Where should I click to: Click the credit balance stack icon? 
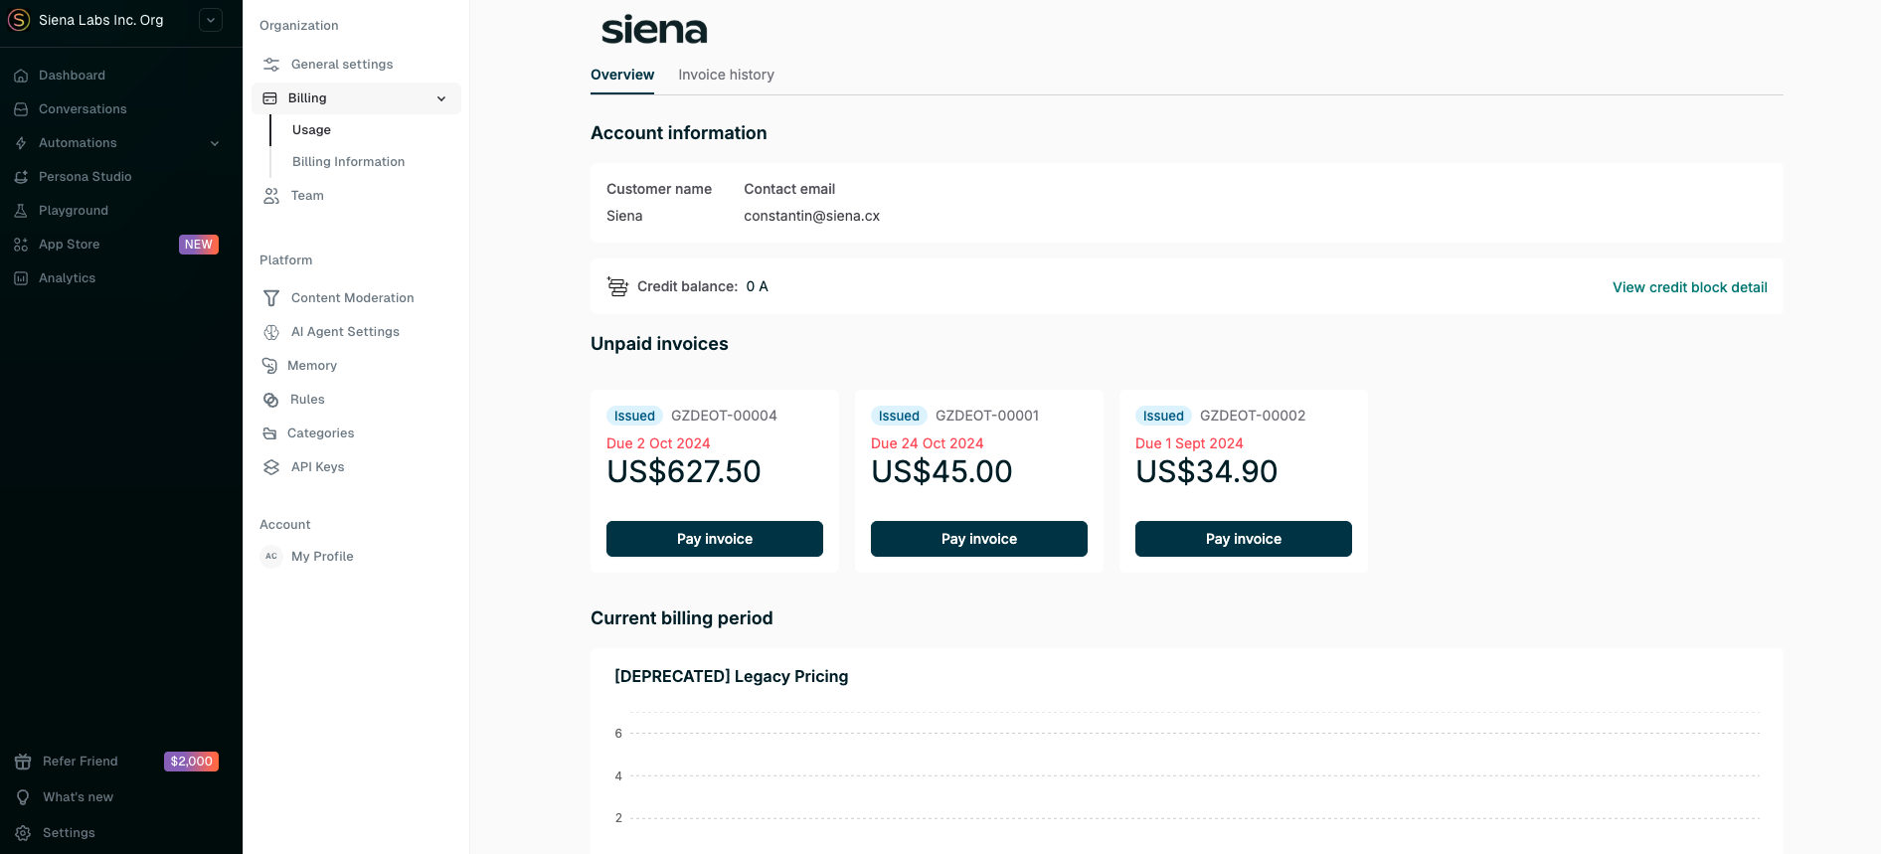pyautogui.click(x=617, y=286)
